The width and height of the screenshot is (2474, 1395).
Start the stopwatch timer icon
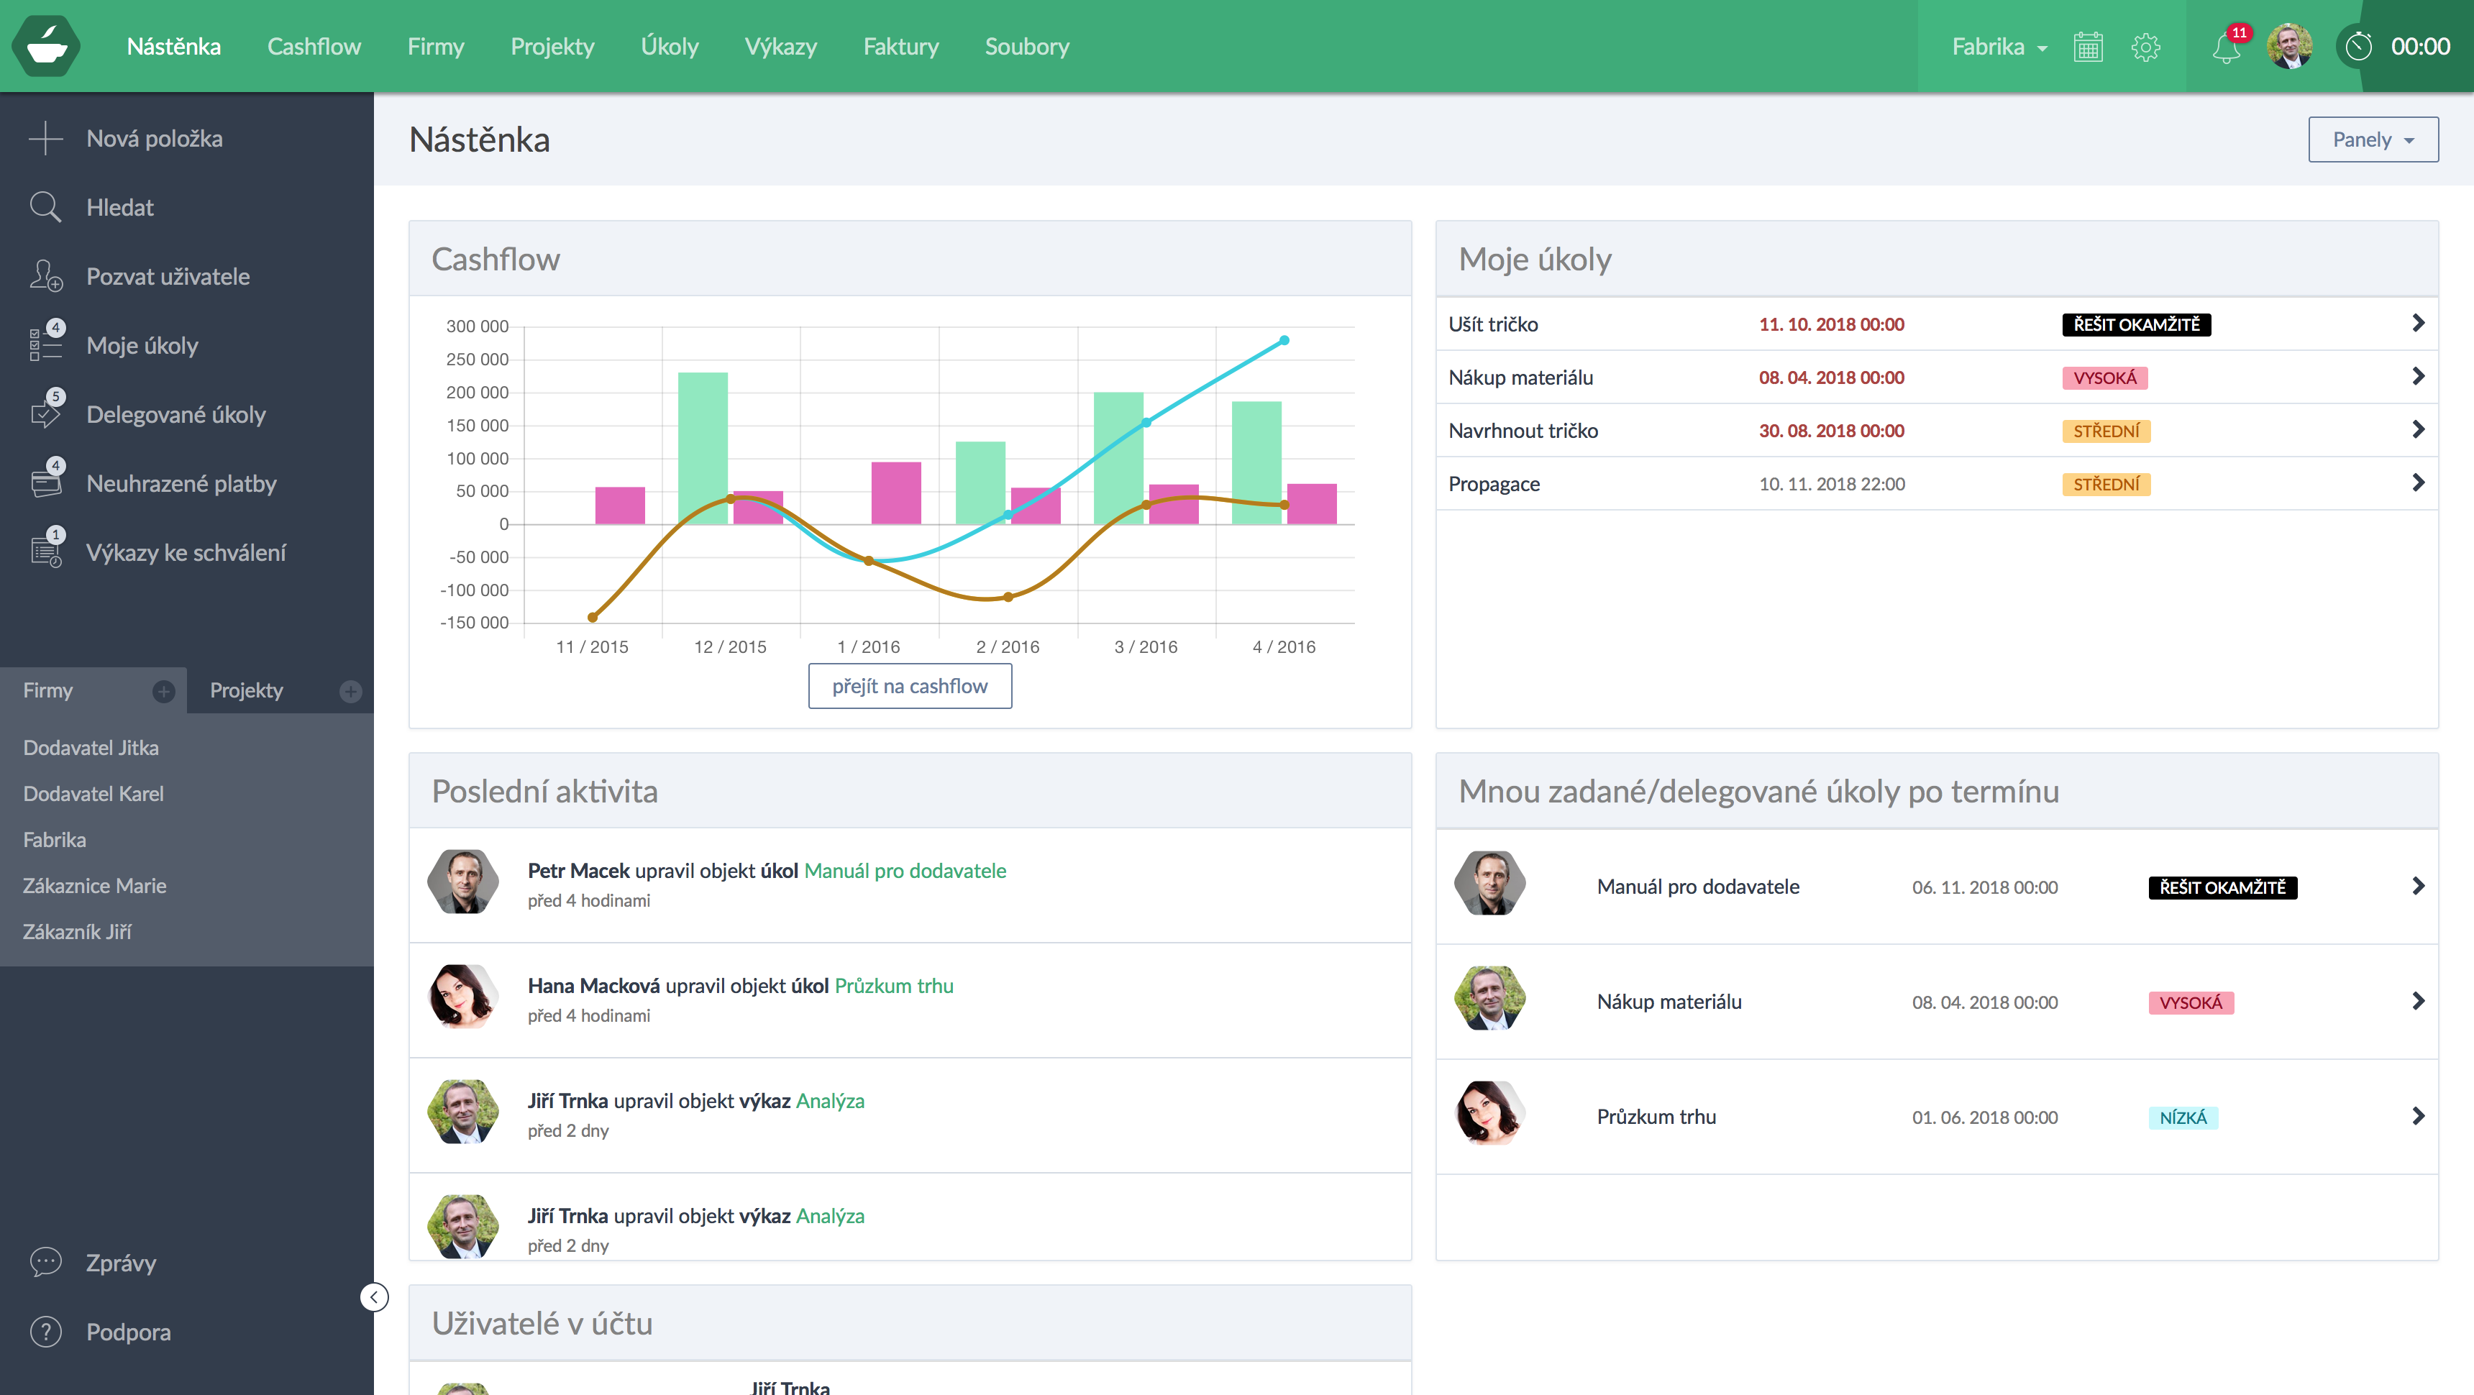[x=2359, y=47]
